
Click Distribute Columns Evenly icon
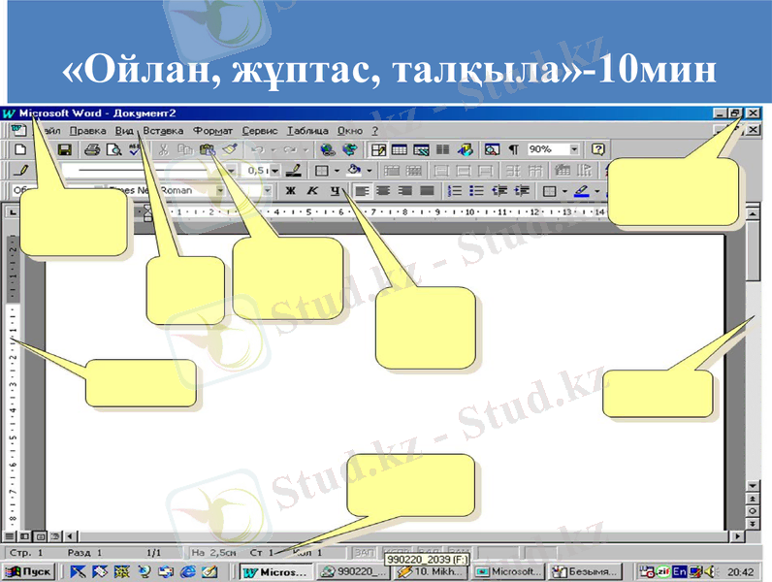[535, 171]
